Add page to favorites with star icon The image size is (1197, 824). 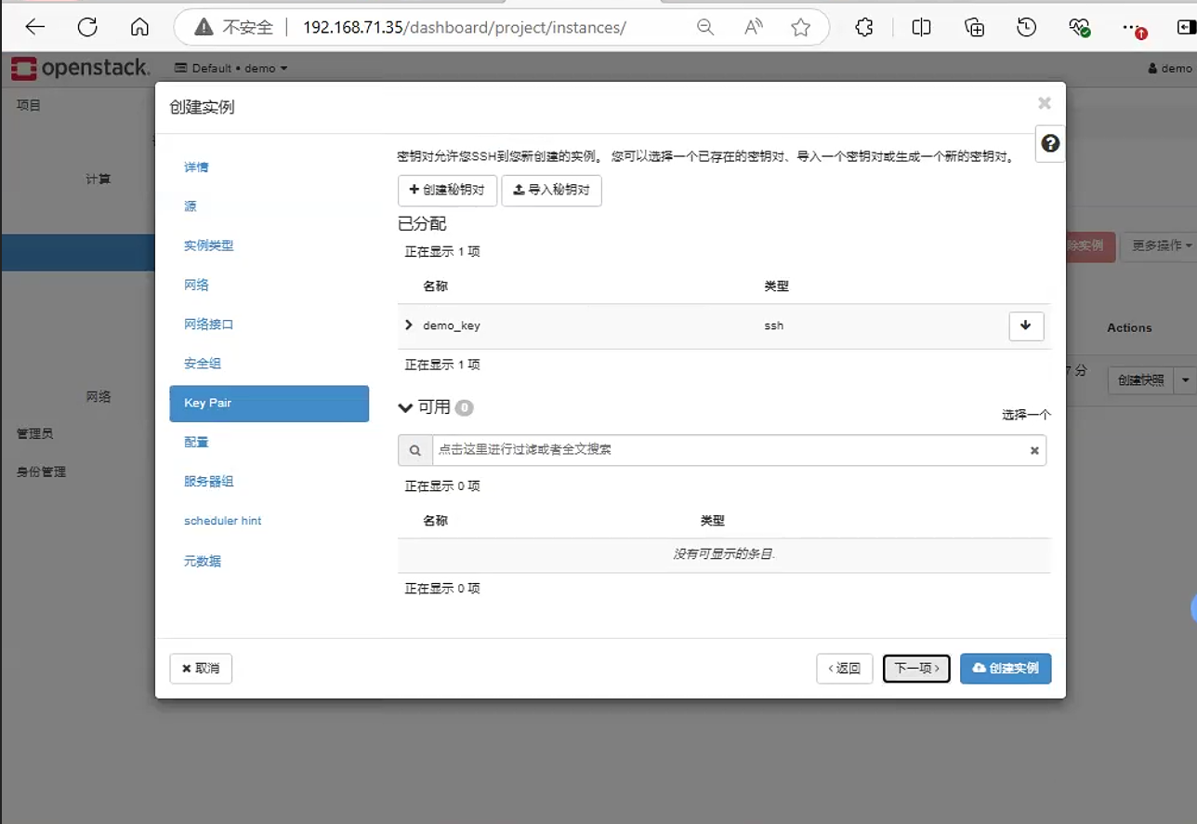click(x=801, y=28)
